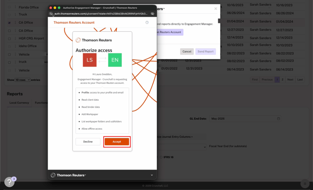This screenshot has height=190, width=313.
Task: Uncheck the selected CA Office checkbox
Action: coord(9,23)
